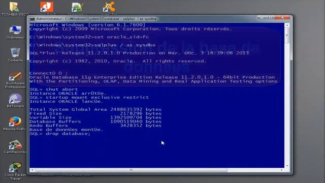Open the TOSHIBA-DECO folder on desktop
The height and width of the screenshot is (183, 325).
coord(15,9)
